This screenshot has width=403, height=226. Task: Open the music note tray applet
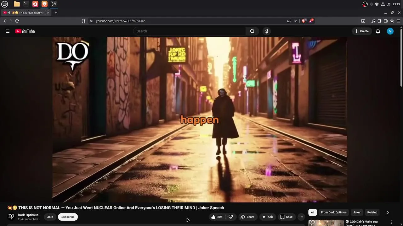(389, 4)
